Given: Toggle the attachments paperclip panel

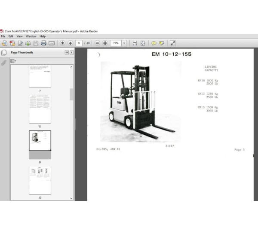Looking at the screenshot, I should [x=4, y=63].
